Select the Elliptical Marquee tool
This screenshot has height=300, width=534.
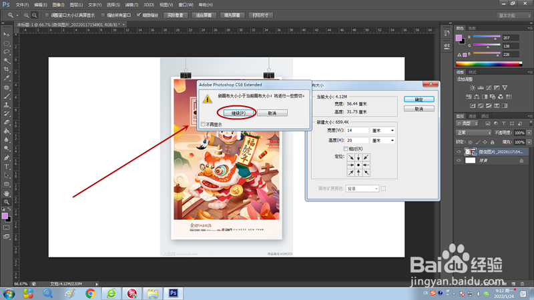(7, 43)
